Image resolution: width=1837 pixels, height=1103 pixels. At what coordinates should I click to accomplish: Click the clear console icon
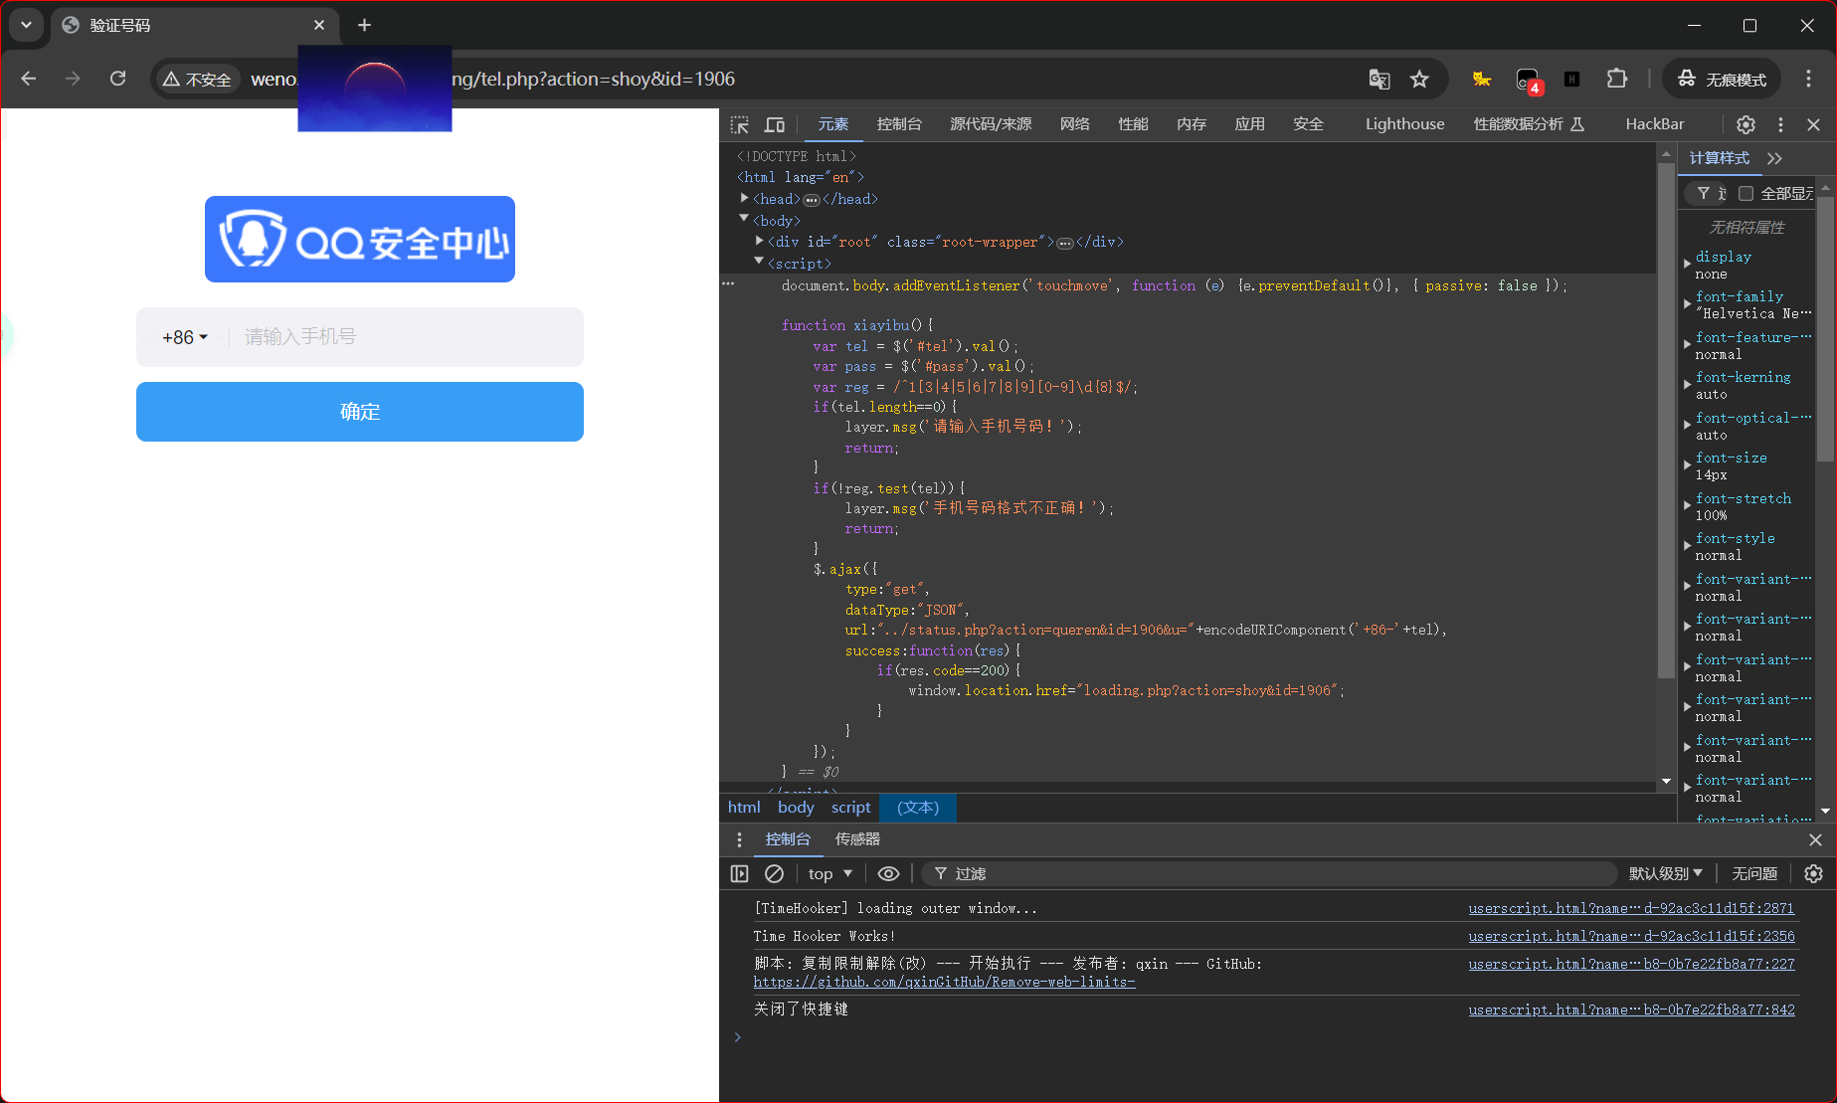(774, 873)
